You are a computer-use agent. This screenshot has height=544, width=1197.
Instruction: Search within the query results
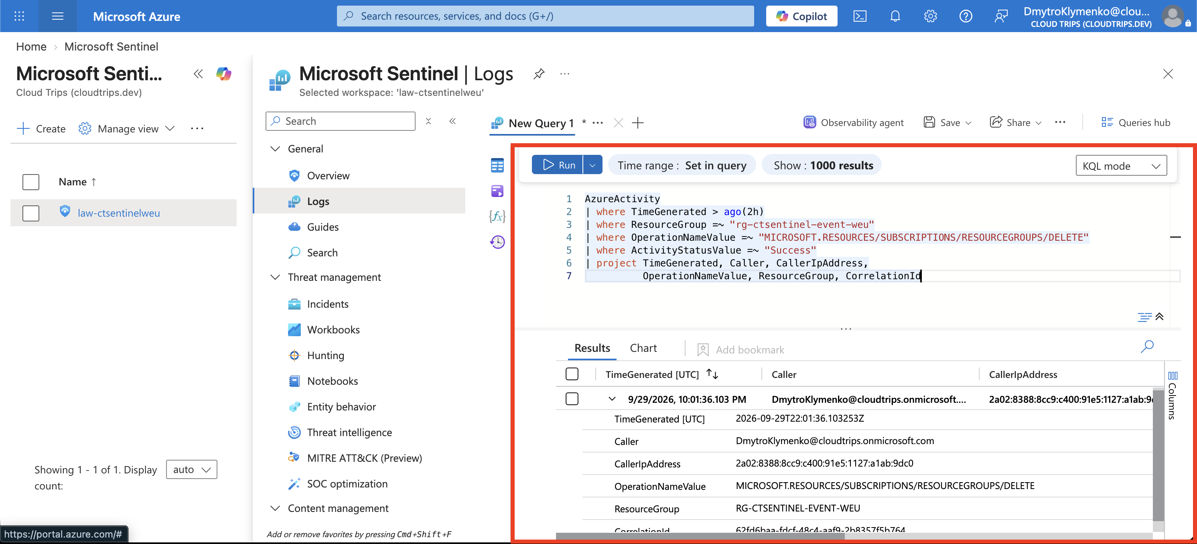[x=1147, y=347]
